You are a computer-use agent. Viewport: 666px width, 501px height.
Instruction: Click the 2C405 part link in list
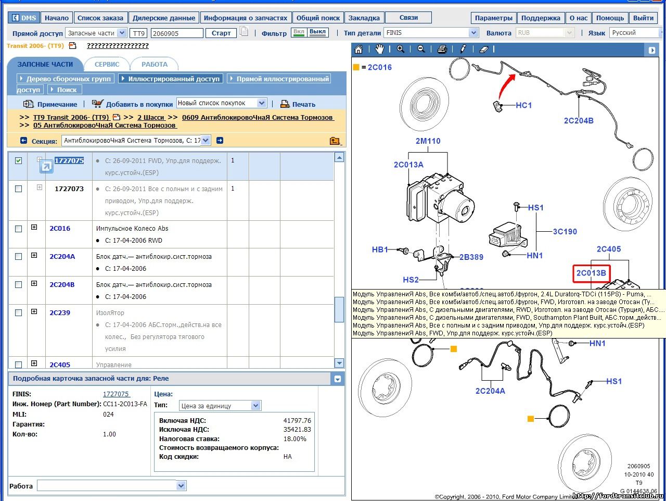(60, 365)
